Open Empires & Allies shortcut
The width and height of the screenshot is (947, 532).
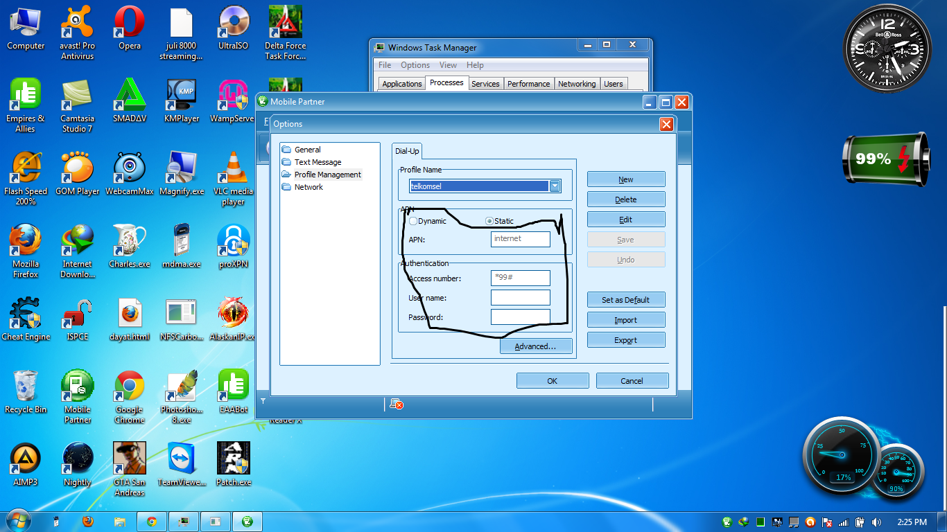[x=26, y=105]
